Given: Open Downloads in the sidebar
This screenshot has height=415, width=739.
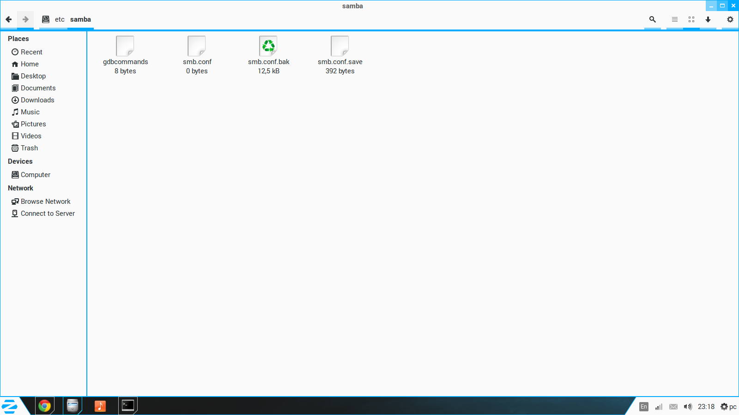Looking at the screenshot, I should click(43, 100).
